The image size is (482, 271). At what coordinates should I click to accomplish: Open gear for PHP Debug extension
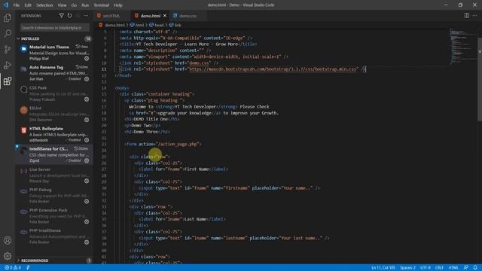pos(87,201)
